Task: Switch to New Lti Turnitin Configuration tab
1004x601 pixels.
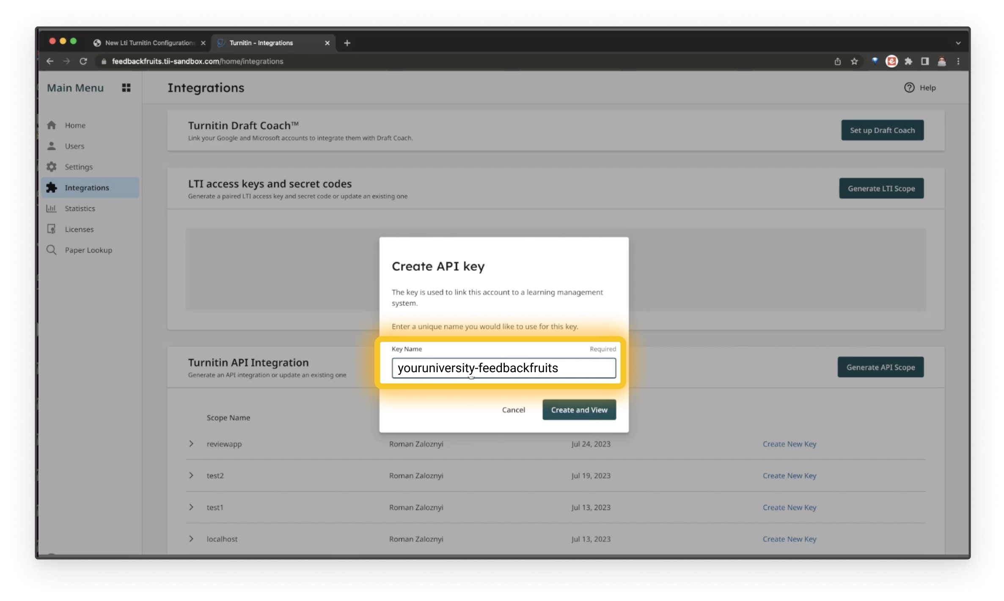Action: (x=149, y=43)
